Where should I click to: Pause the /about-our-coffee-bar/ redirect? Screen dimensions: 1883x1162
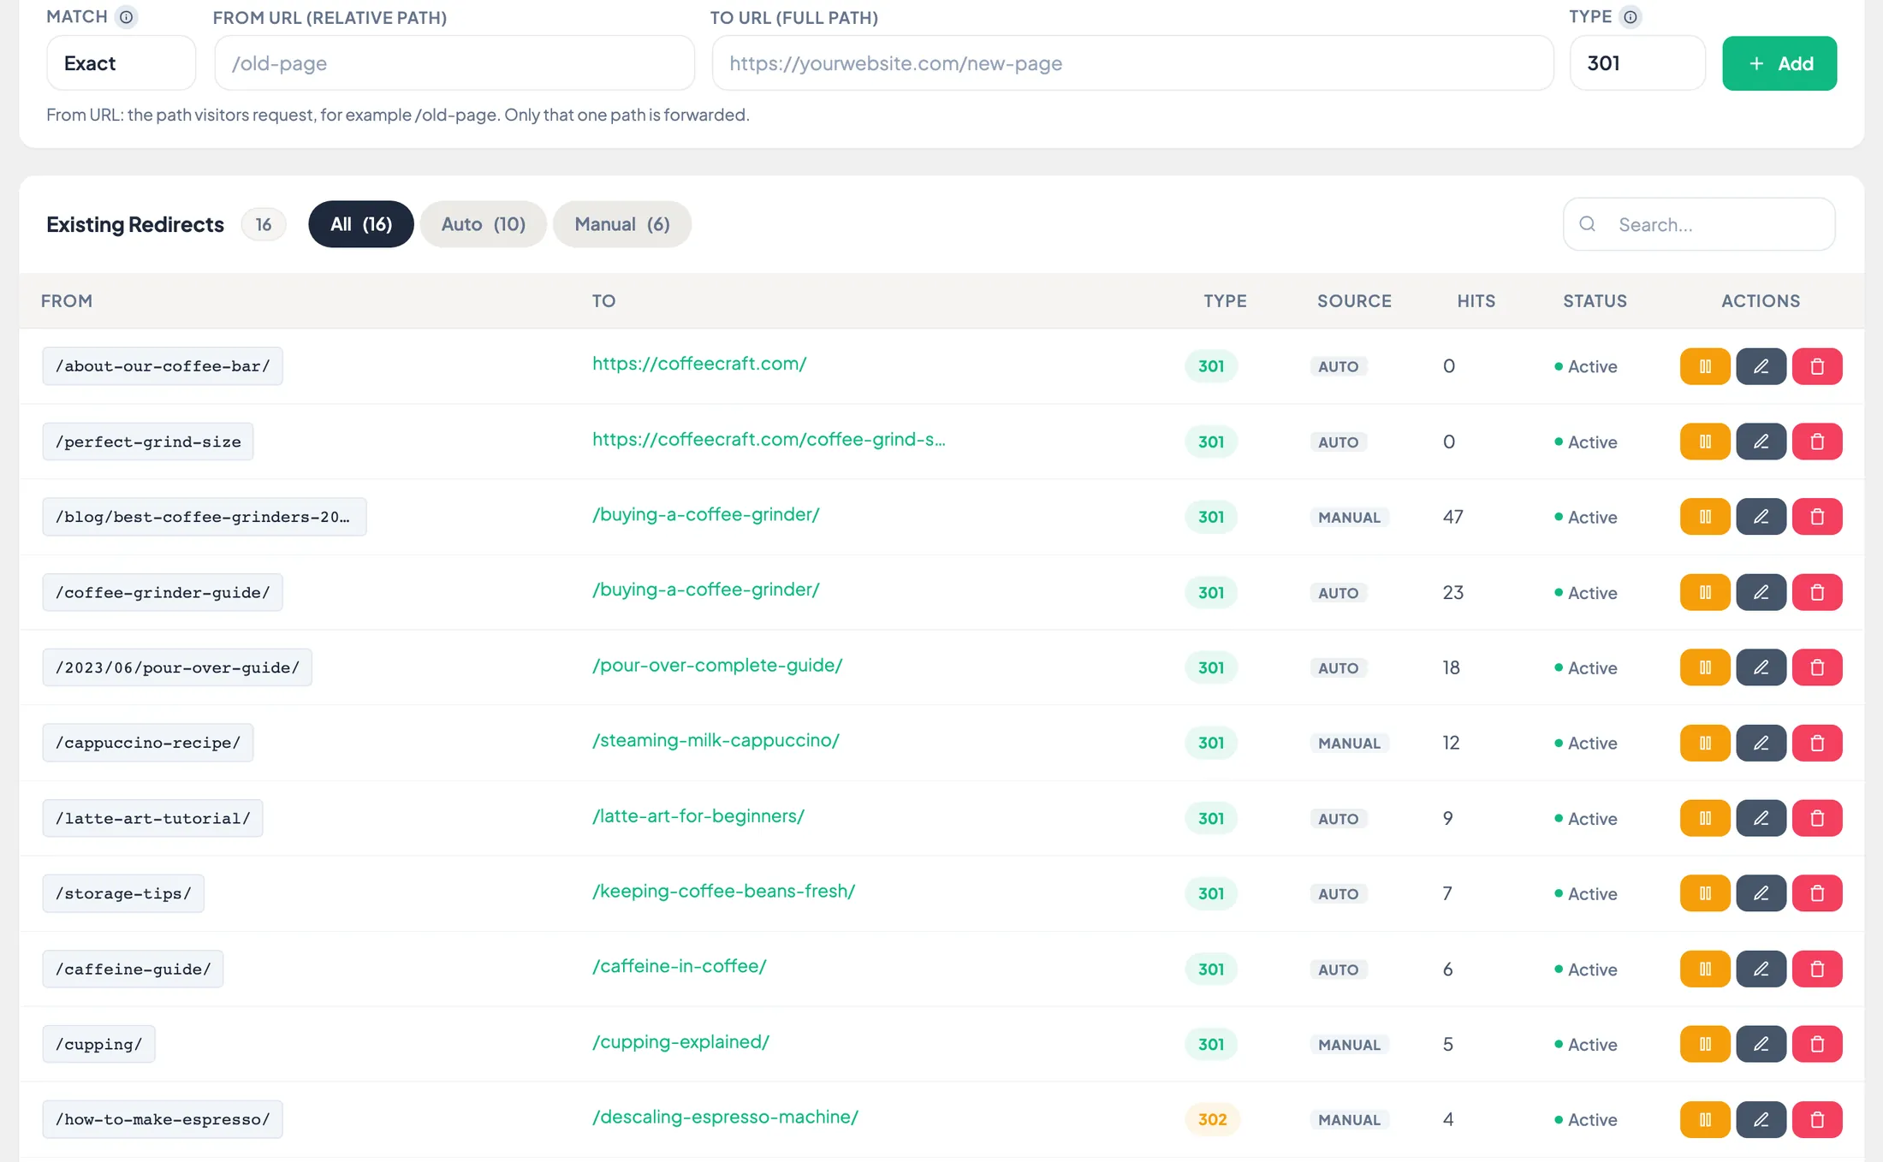click(x=1705, y=366)
